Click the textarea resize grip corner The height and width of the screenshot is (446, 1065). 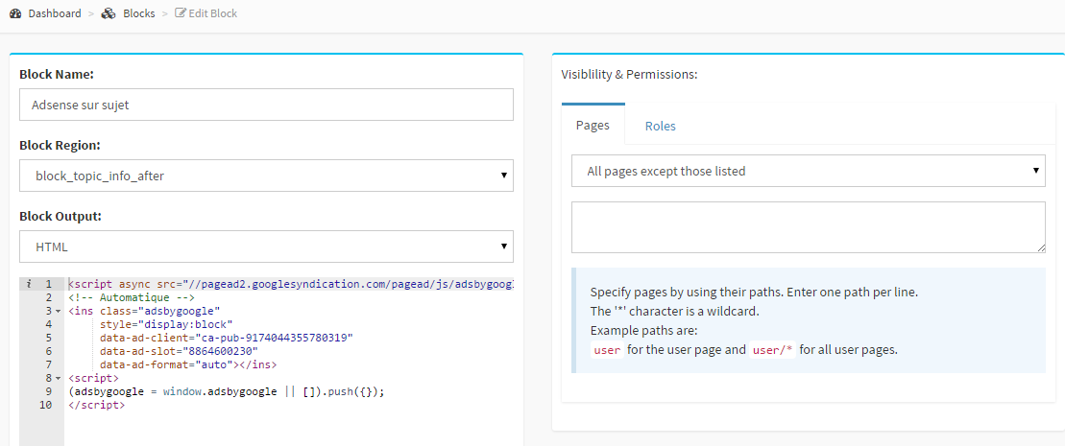coord(1041,249)
